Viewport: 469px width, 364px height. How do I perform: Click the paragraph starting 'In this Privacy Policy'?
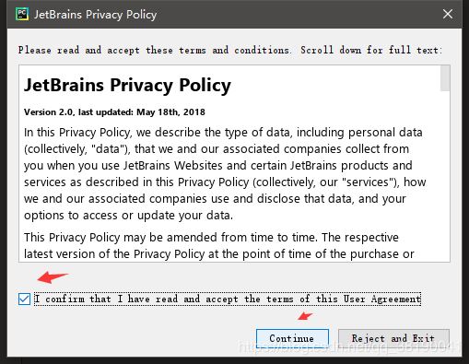[x=225, y=174]
